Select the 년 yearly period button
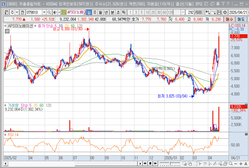The height and width of the screenshot is (168, 249). [x=106, y=12]
